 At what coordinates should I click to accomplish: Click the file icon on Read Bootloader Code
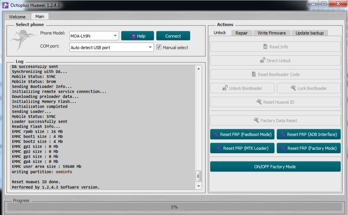[254, 74]
